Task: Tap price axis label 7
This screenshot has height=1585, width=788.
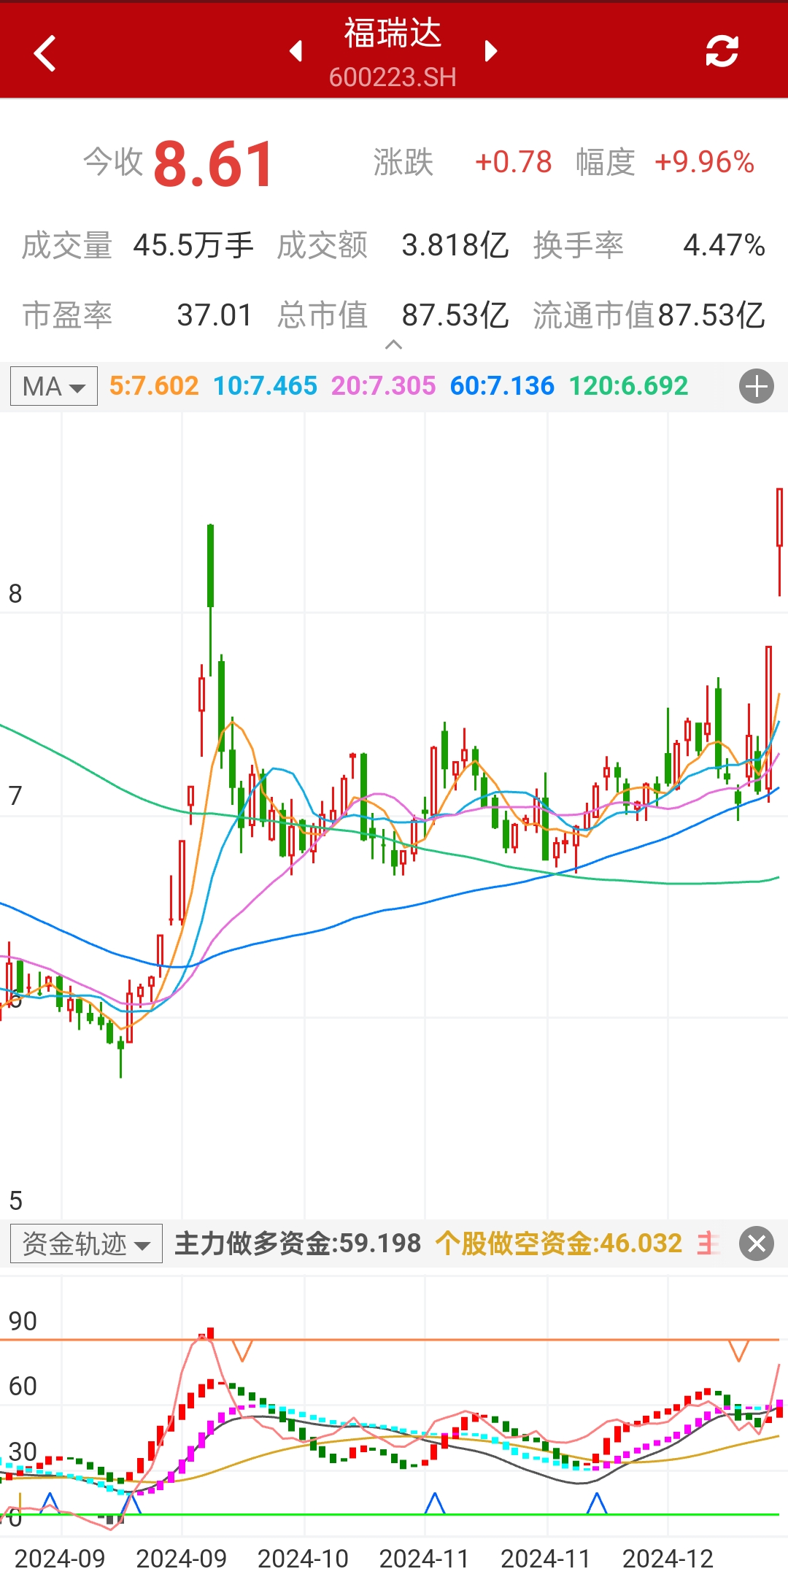Action: (15, 795)
